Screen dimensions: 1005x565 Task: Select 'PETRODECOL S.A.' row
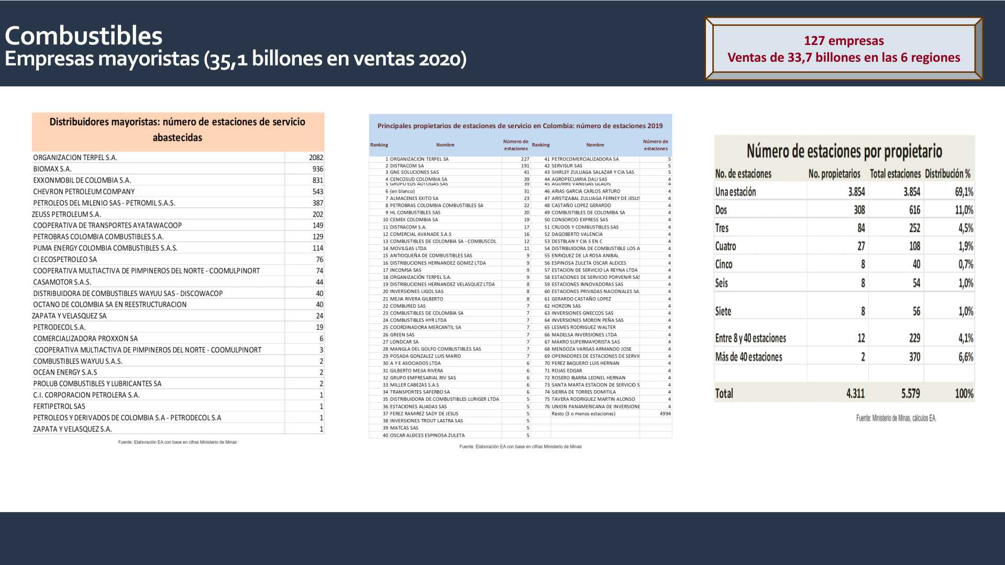pyautogui.click(x=178, y=327)
